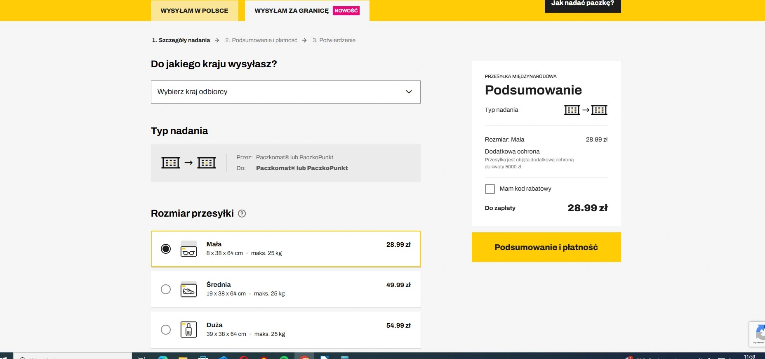This screenshot has height=359, width=765.
Task: Open the Wybierz kraj odbiorcy dropdown
Action: pyautogui.click(x=285, y=92)
